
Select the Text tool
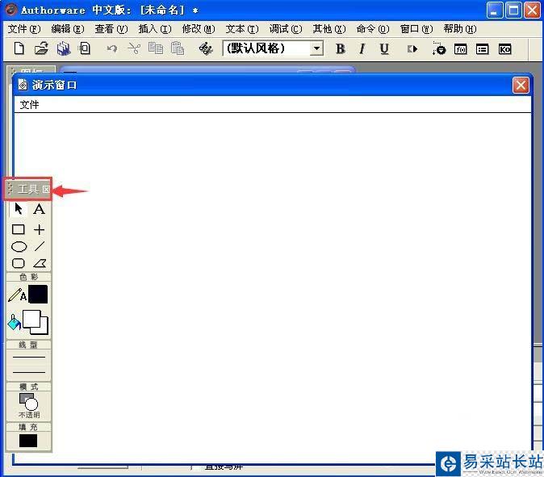click(39, 209)
